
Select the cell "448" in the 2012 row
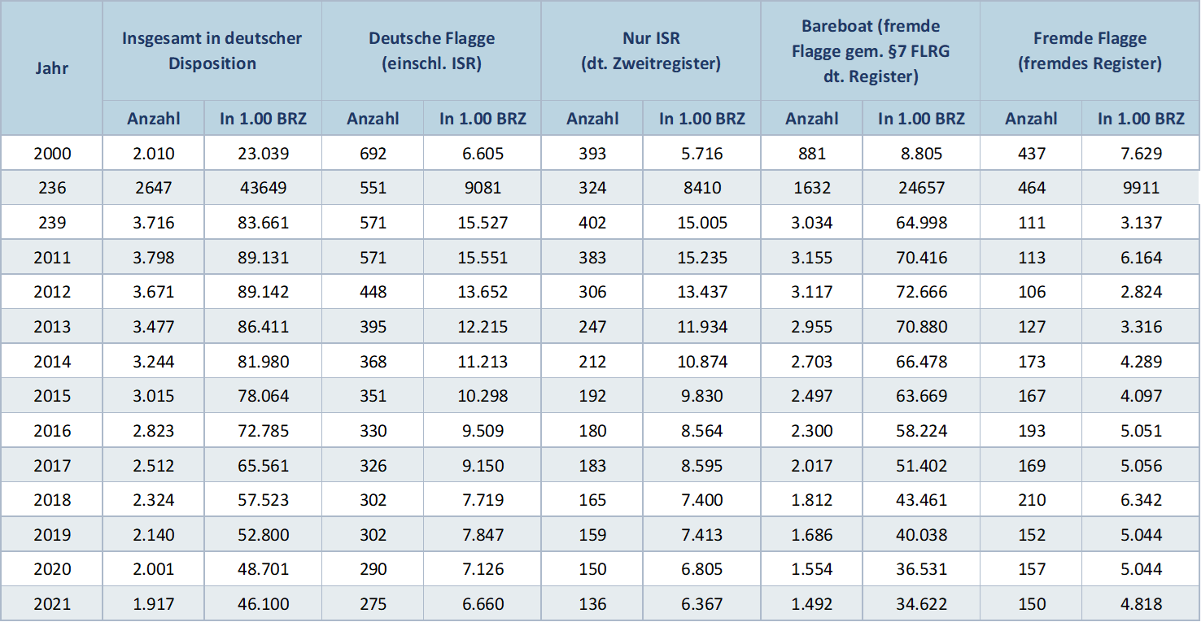click(373, 293)
